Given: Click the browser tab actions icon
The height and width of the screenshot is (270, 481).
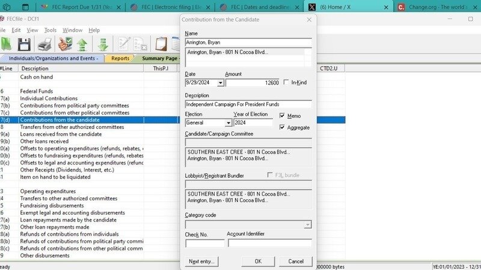Looking at the screenshot, I should (x=25, y=7).
